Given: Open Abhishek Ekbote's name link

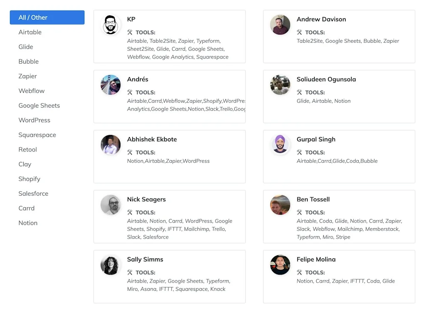Looking at the screenshot, I should point(152,139).
